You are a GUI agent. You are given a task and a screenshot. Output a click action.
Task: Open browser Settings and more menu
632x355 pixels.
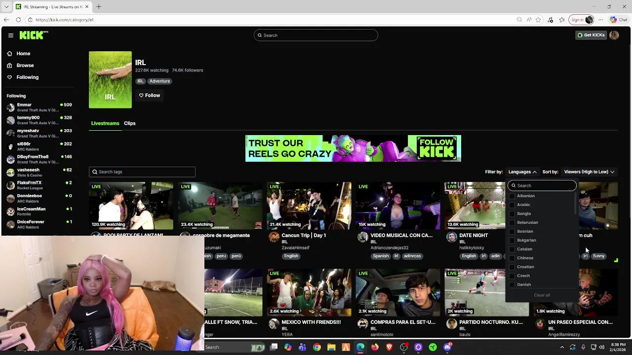pos(601,20)
